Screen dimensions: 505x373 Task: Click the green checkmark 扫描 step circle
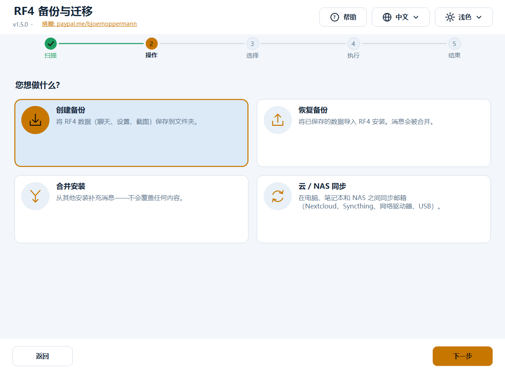(x=50, y=44)
